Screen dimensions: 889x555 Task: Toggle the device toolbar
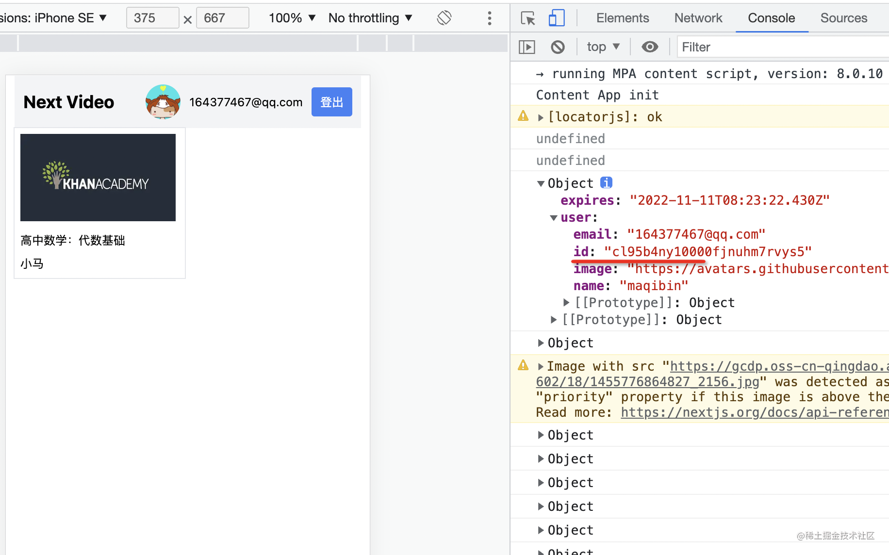[556, 17]
